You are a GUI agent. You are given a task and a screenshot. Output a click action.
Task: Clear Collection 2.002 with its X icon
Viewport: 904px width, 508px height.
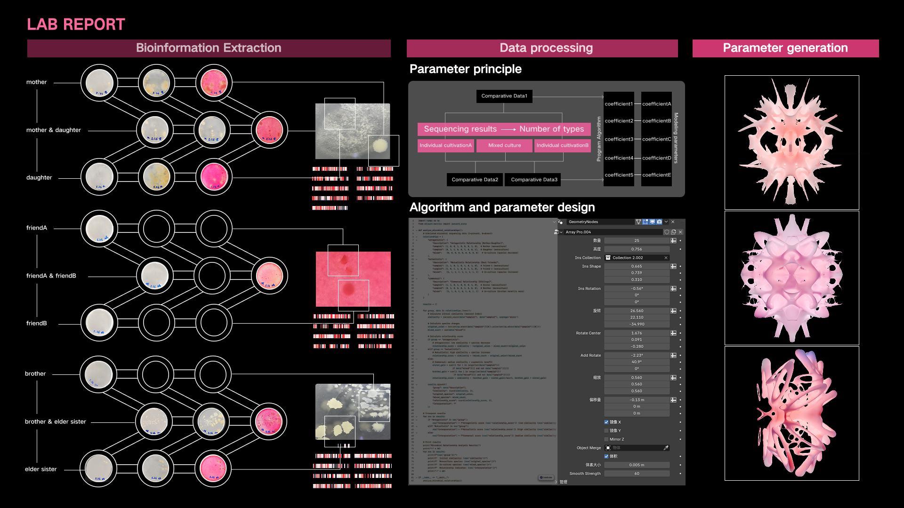point(666,258)
